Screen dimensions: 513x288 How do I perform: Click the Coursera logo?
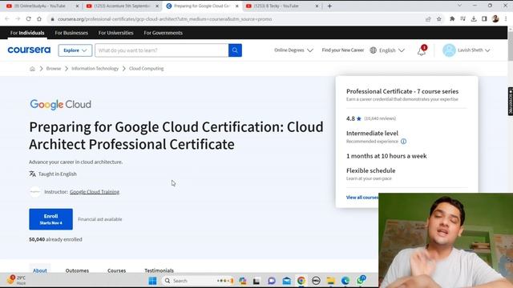pyautogui.click(x=29, y=50)
